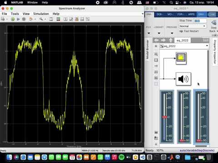Viewport: 218px width, 163px height.
Task: Click the Step Back icon in Simulink
Action: pyautogui.click(x=214, y=23)
